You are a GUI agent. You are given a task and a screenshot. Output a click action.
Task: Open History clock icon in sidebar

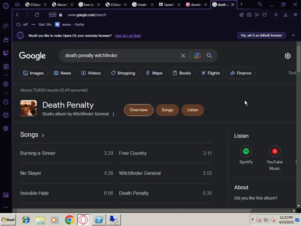(6, 102)
